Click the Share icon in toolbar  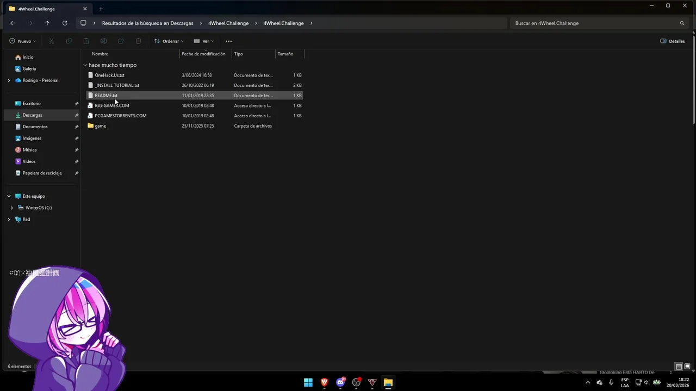coord(121,41)
